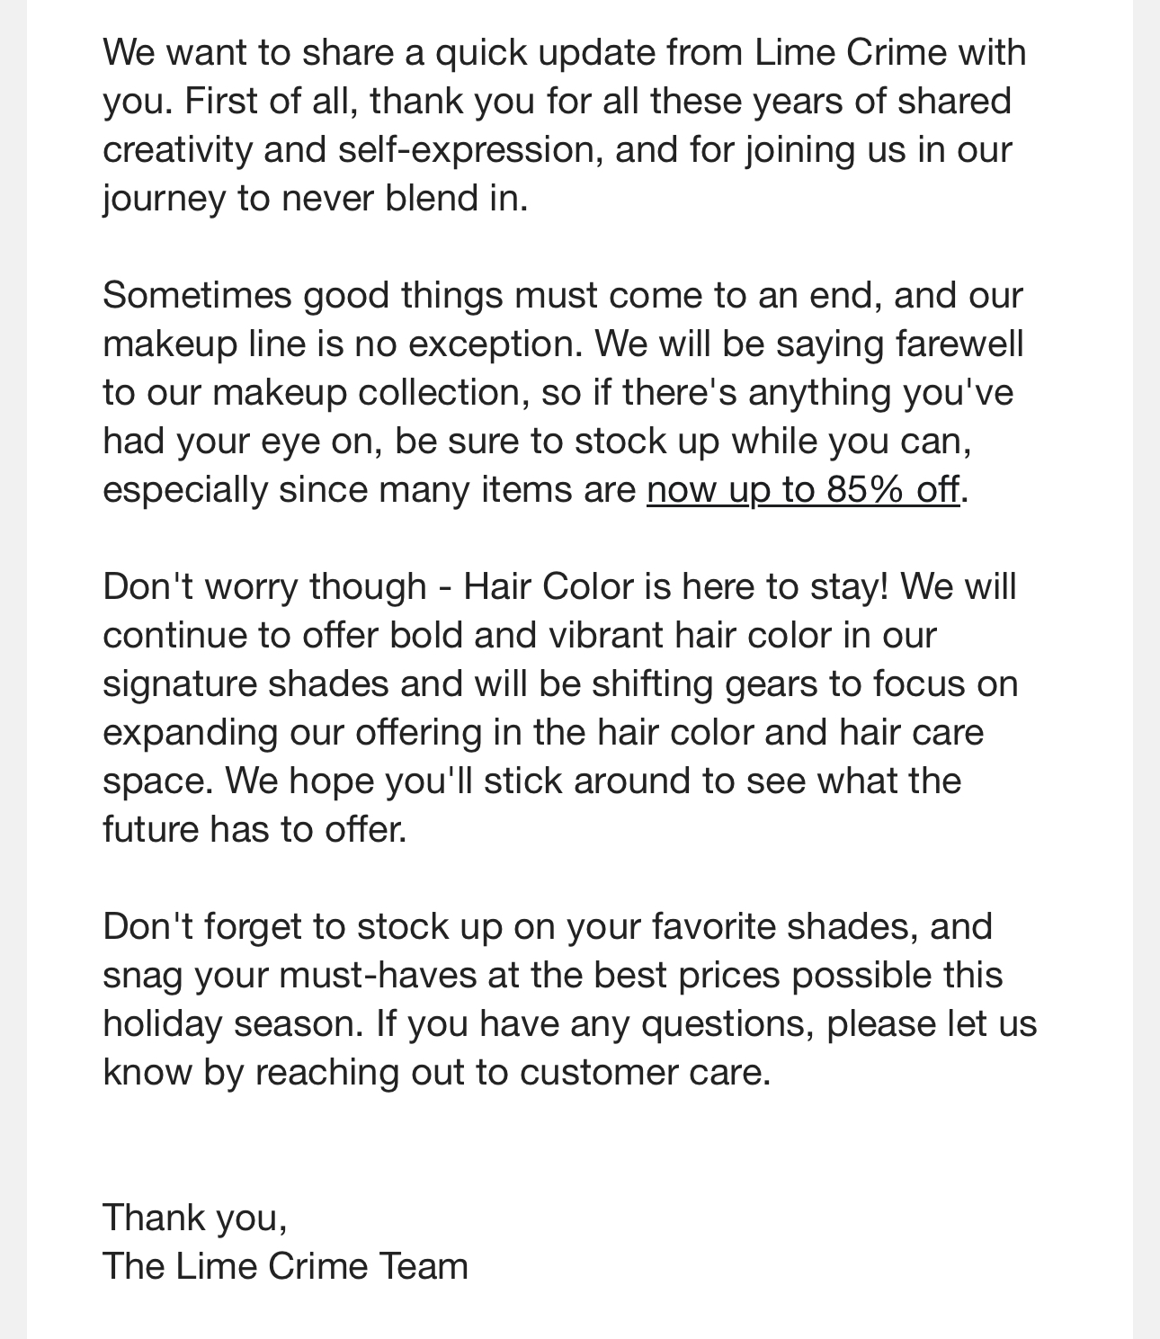Click "The Lime Crime Team" signature
The height and width of the screenshot is (1339, 1160).
[285, 1266]
